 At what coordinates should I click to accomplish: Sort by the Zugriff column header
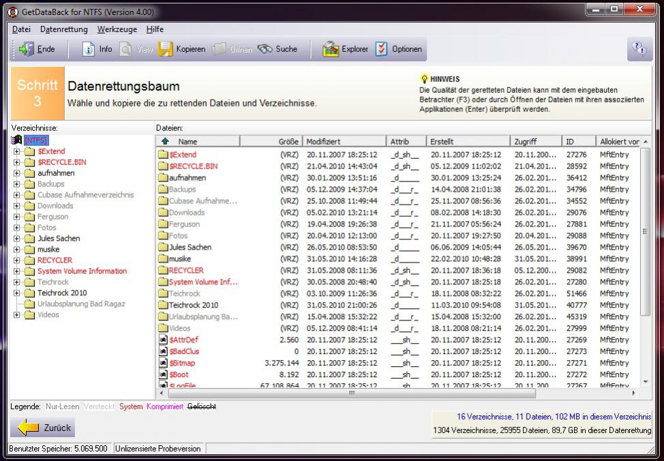537,142
